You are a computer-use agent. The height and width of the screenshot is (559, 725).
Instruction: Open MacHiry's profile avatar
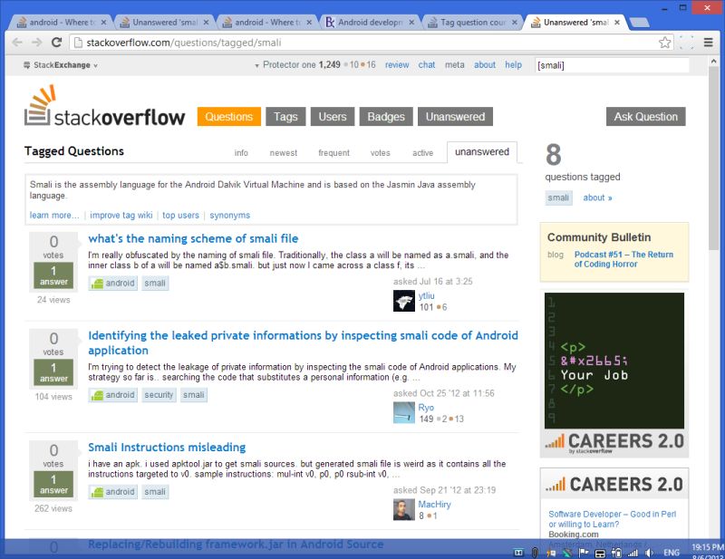[403, 509]
